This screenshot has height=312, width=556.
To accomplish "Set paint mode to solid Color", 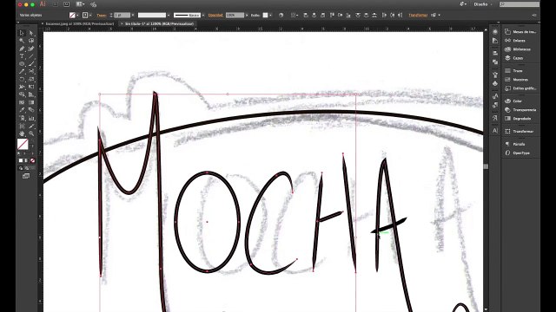I will pyautogui.click(x=21, y=160).
